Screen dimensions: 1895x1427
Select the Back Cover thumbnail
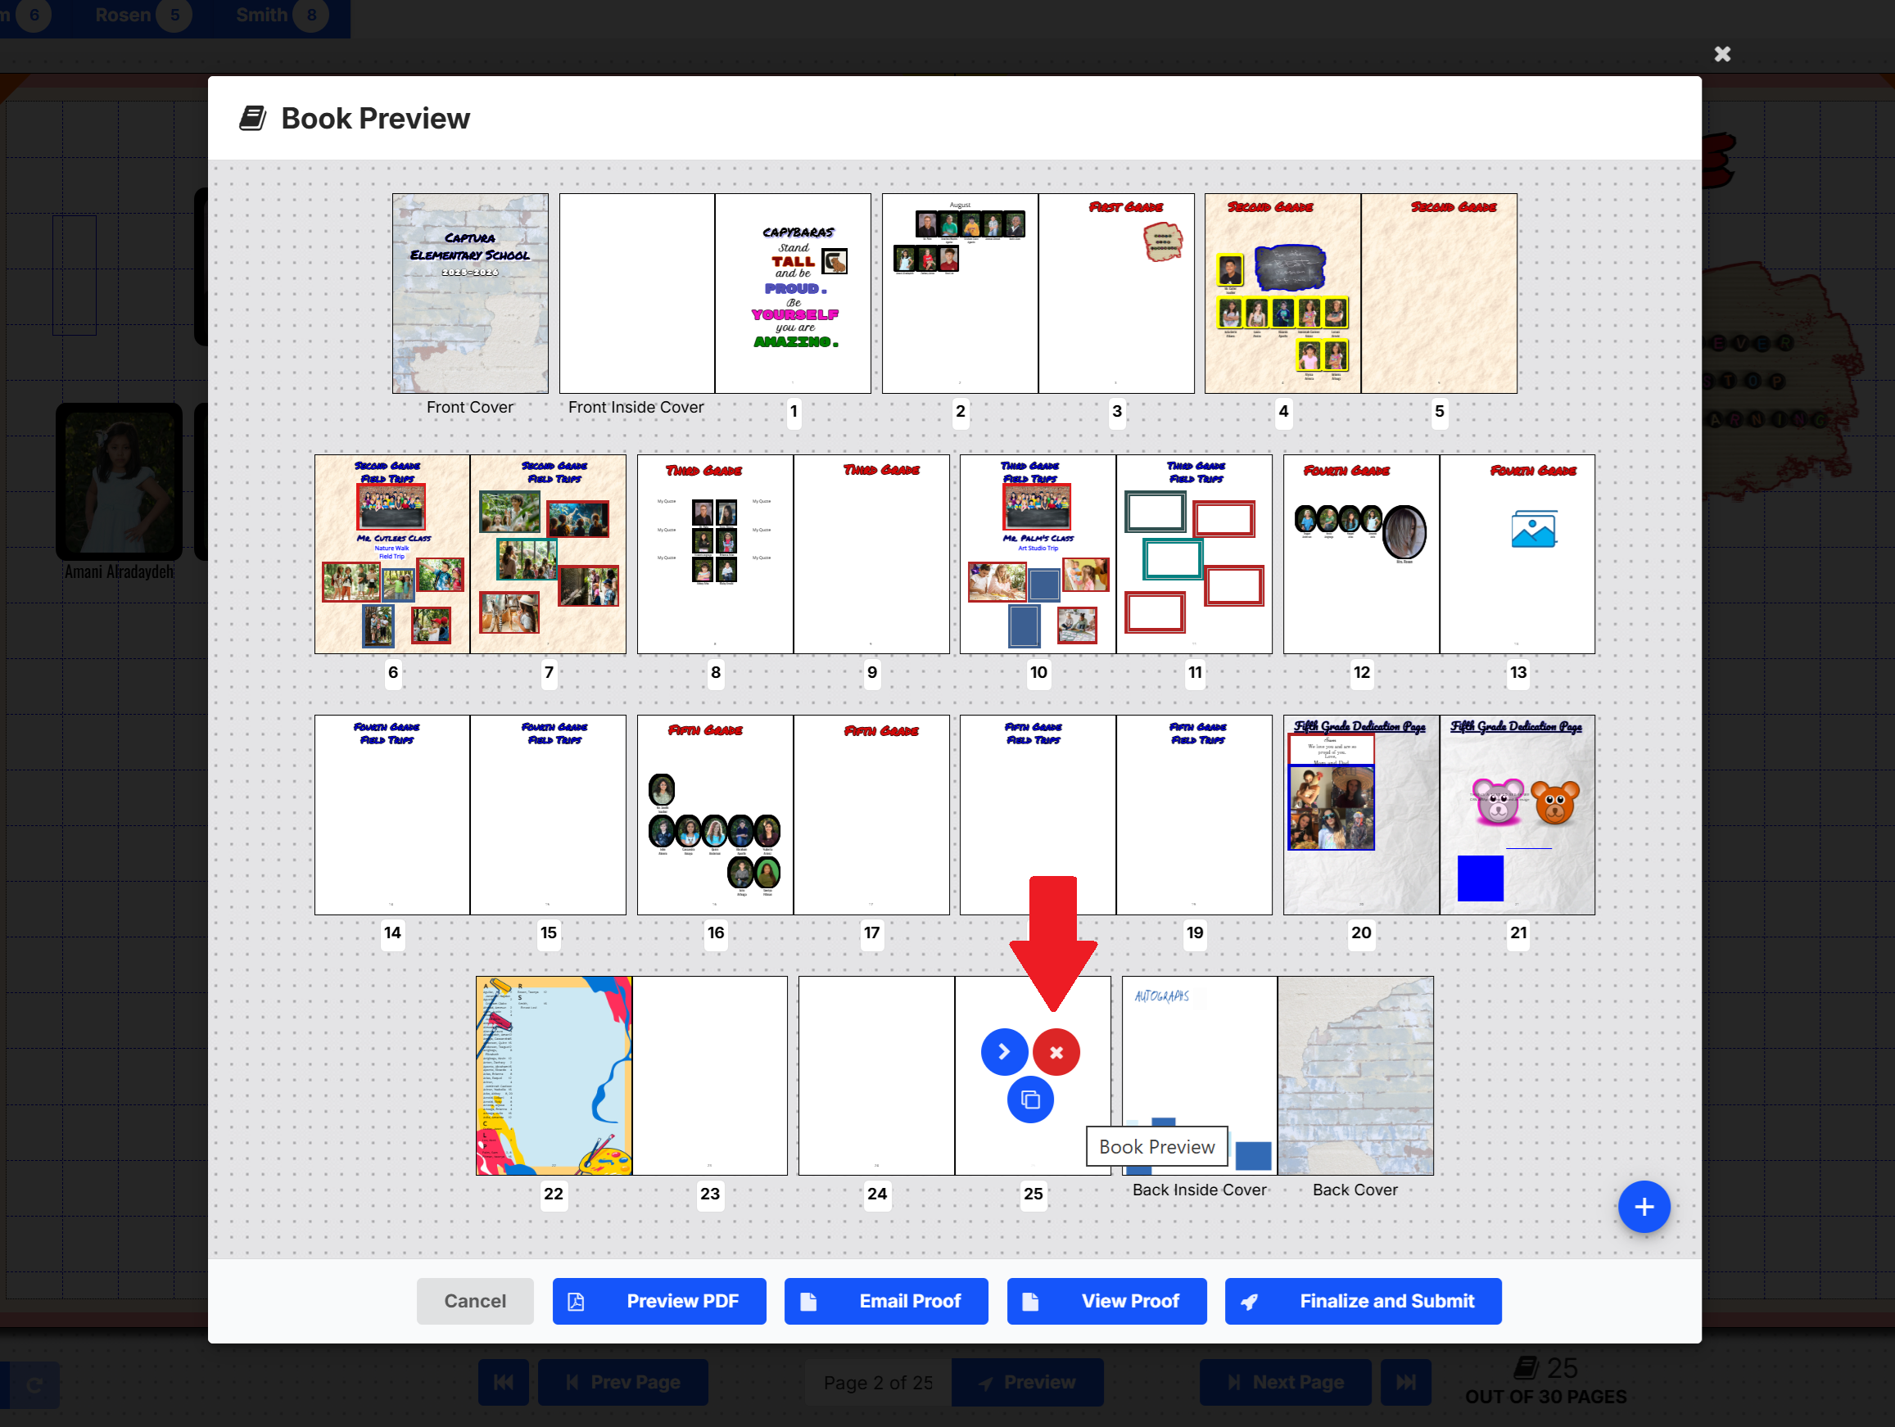[x=1355, y=1075]
